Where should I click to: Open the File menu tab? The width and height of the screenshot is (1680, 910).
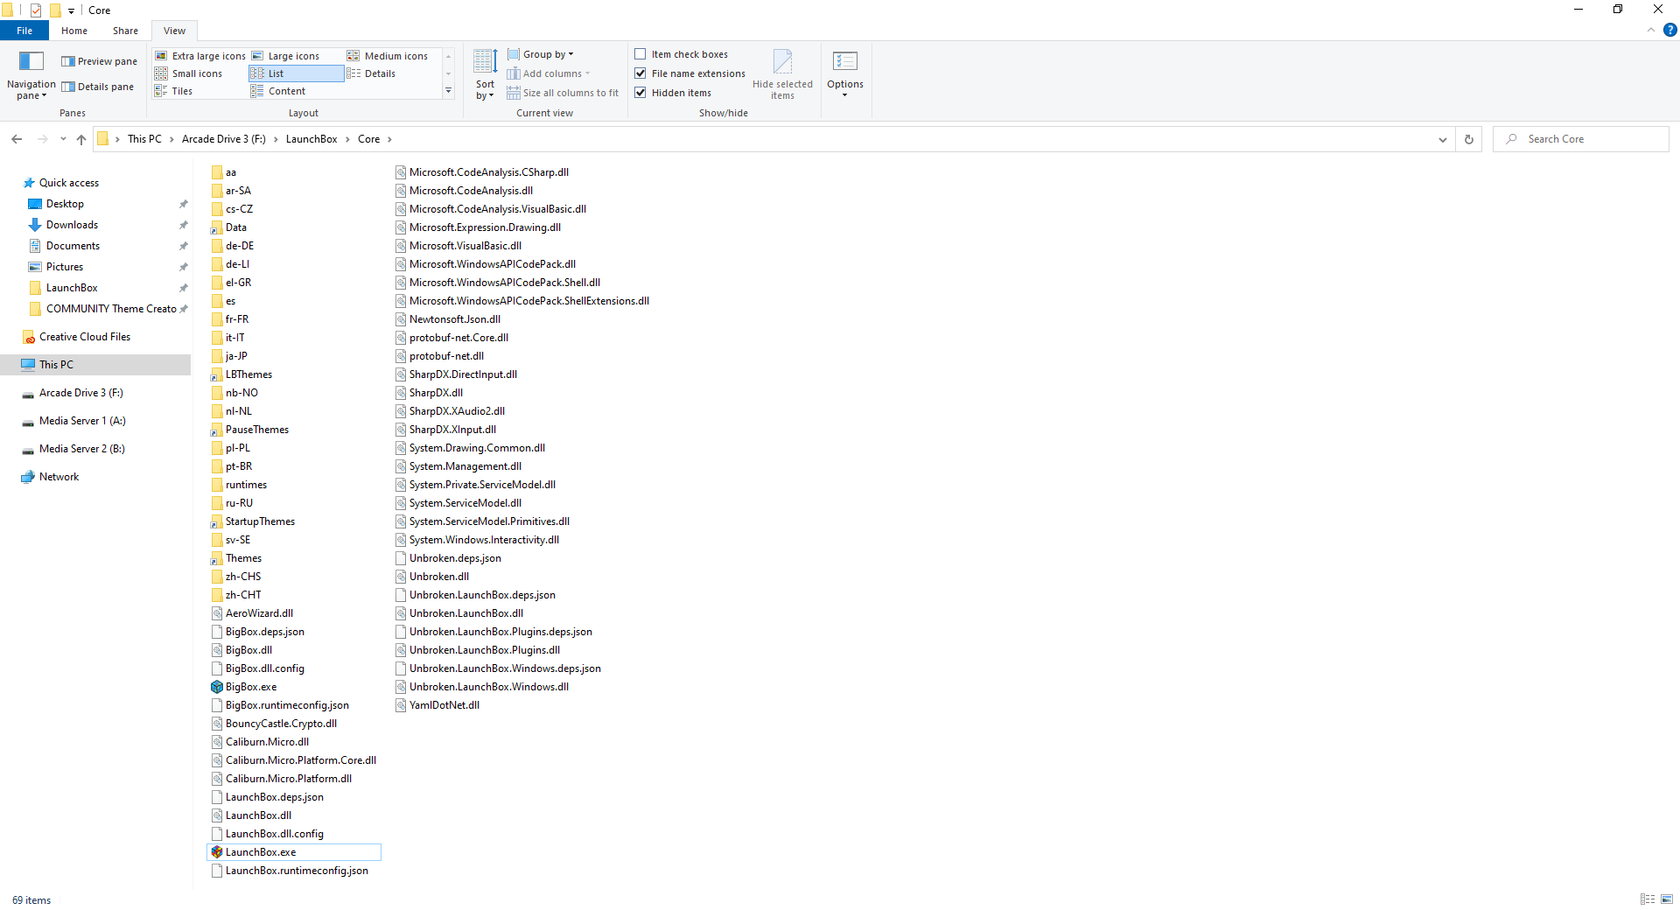tap(24, 31)
